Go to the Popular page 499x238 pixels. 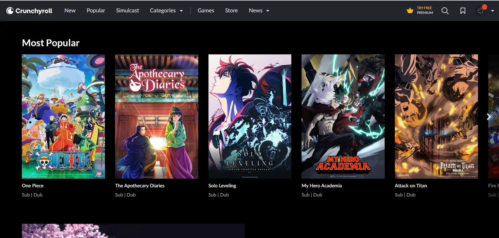tap(96, 11)
